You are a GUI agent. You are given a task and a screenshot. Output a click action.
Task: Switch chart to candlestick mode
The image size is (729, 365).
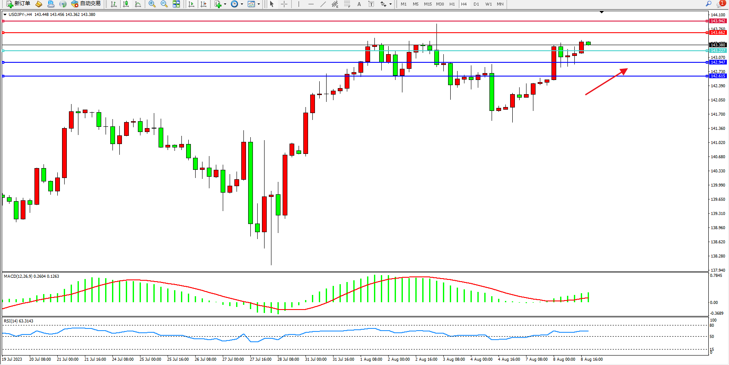tap(126, 4)
